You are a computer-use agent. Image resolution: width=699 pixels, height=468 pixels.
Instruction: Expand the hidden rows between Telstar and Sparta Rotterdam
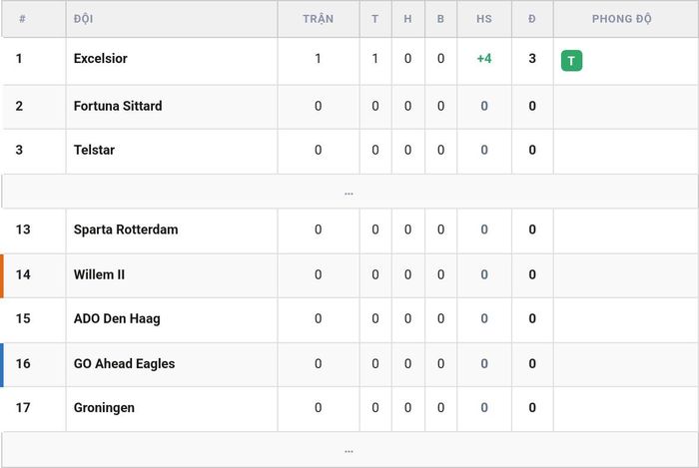click(349, 192)
